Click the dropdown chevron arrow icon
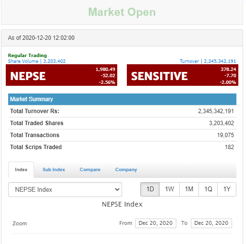This screenshot has height=244, width=246. 117,189
